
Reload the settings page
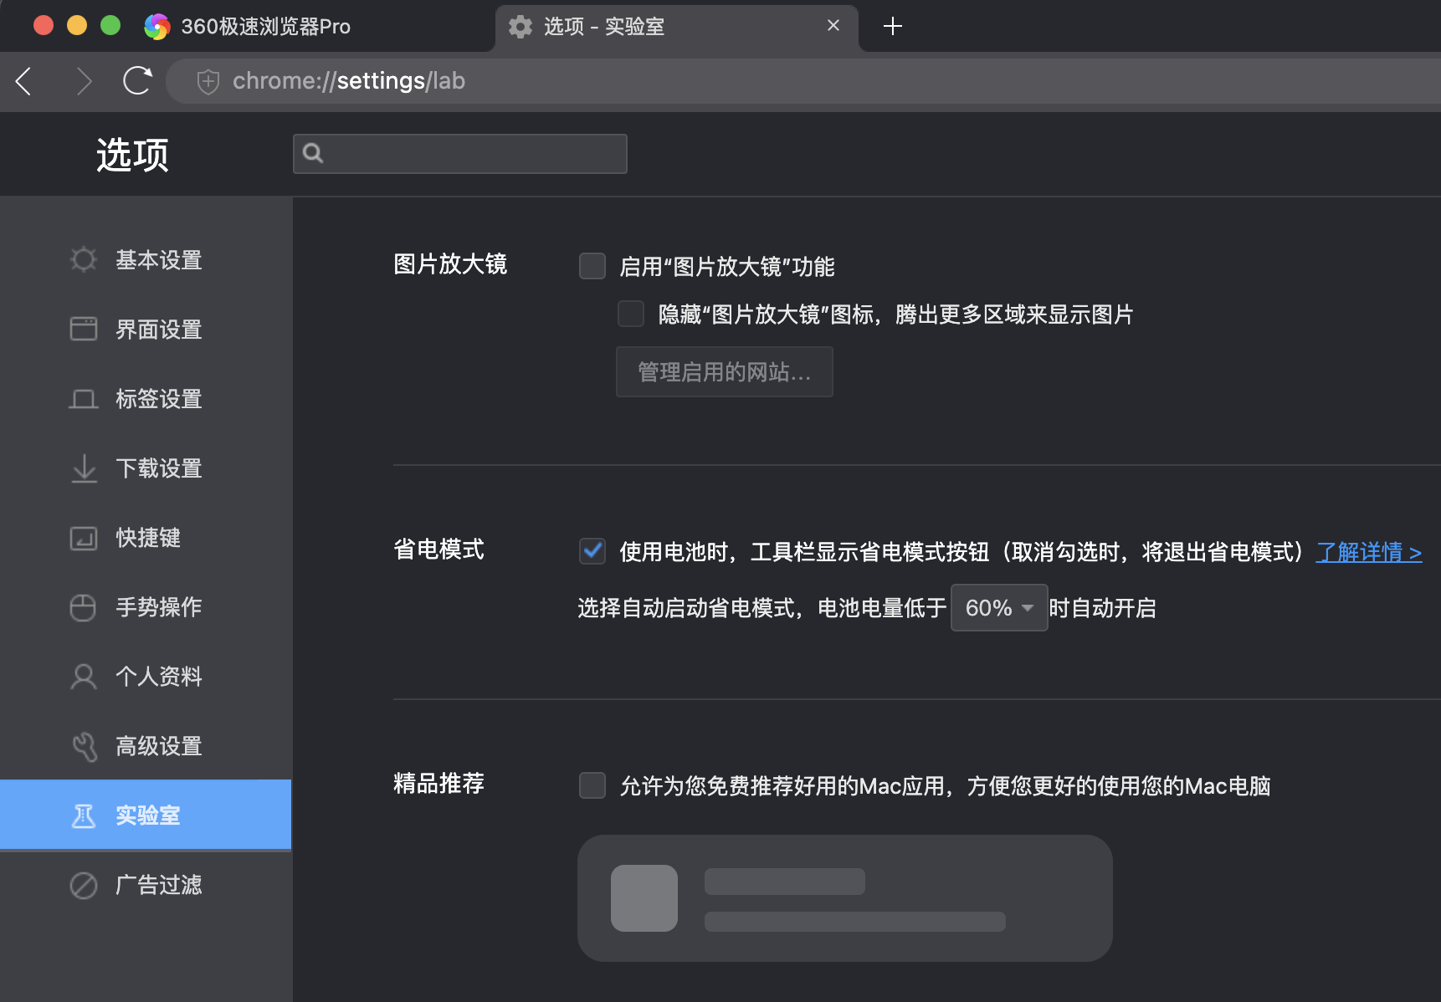(x=136, y=81)
